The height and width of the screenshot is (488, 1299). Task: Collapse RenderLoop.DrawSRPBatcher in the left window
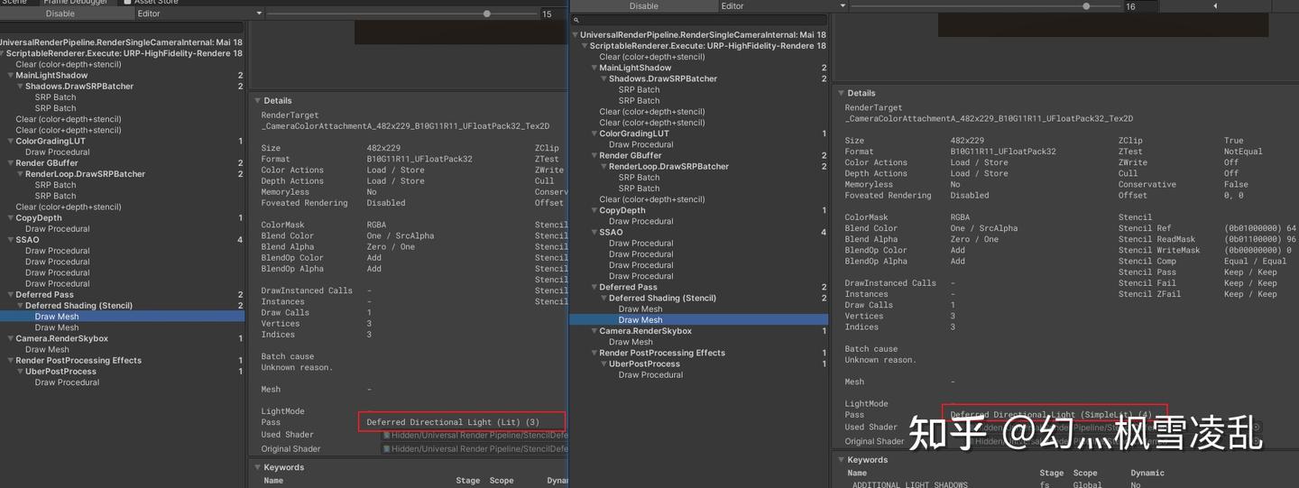21,174
